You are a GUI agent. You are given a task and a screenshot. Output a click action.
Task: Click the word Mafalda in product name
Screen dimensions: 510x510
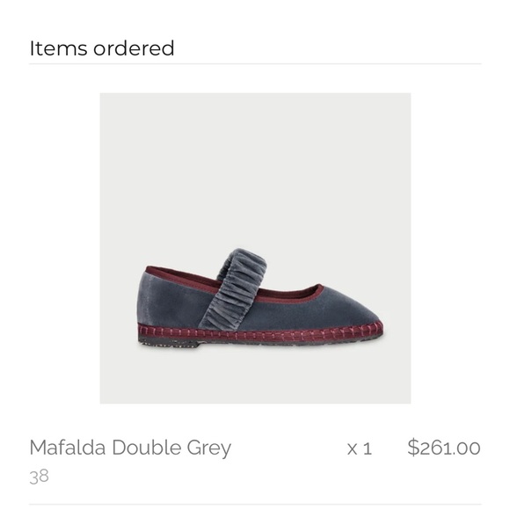68,448
